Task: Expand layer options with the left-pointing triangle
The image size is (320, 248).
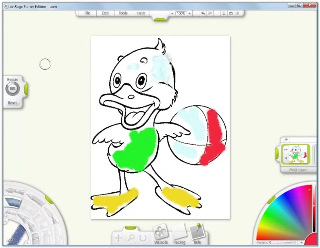Action: 286,158
